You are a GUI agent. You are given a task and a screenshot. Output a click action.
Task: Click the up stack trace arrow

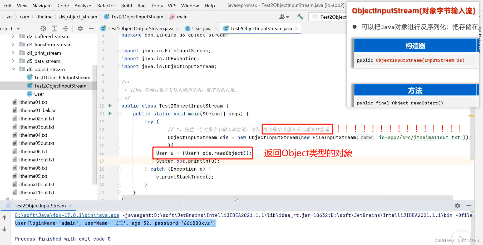tap(4, 218)
